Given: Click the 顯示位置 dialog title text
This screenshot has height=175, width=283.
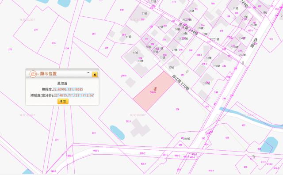Looking at the screenshot, I should [x=48, y=74].
